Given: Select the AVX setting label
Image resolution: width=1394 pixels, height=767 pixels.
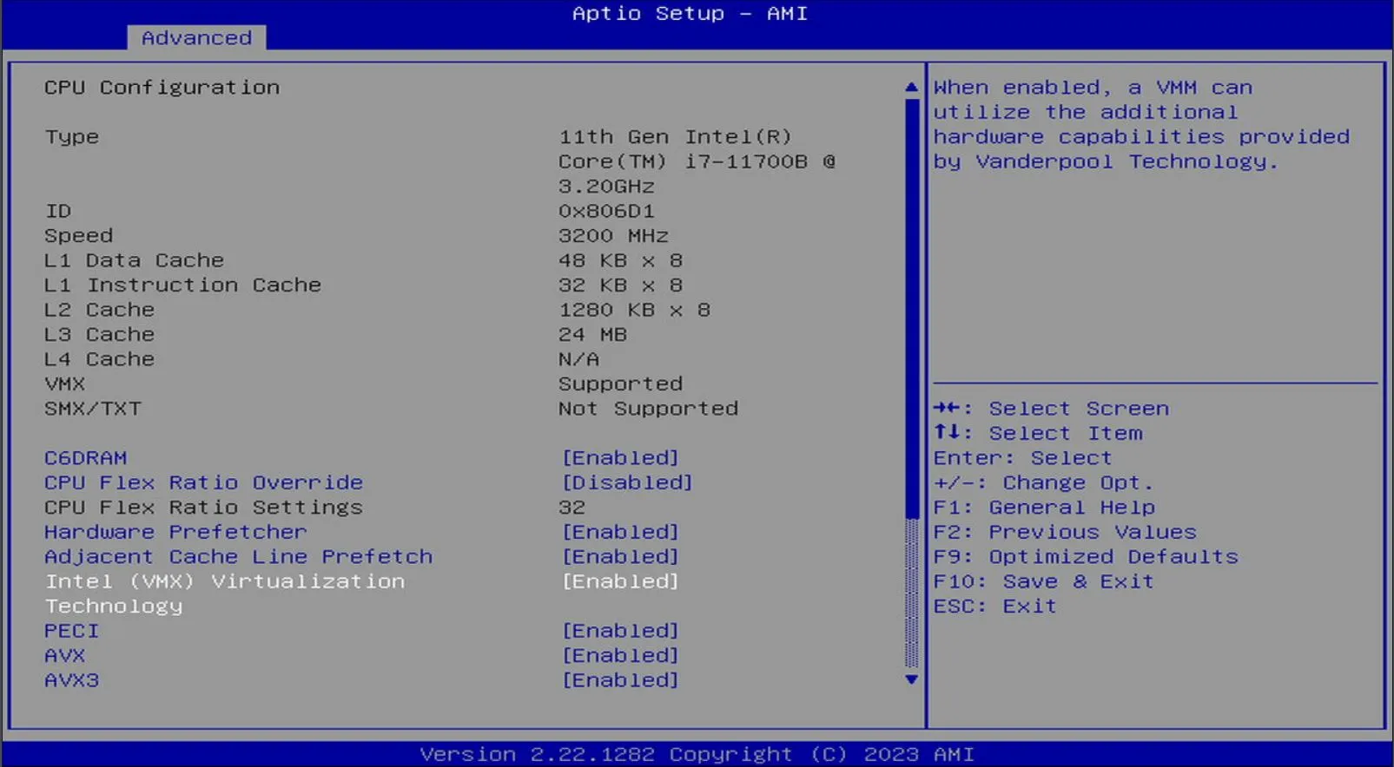Looking at the screenshot, I should click(65, 656).
